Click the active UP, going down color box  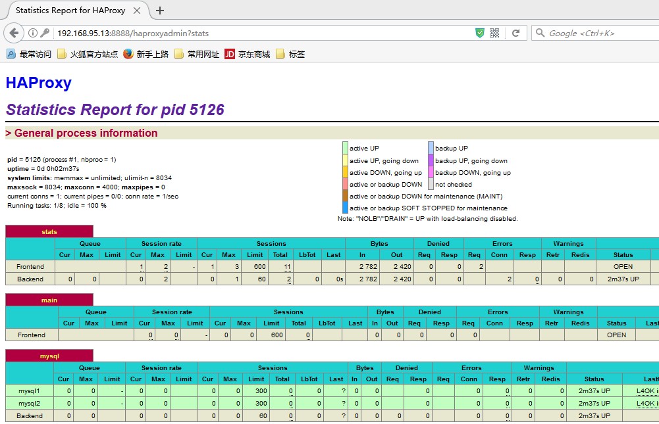345,160
